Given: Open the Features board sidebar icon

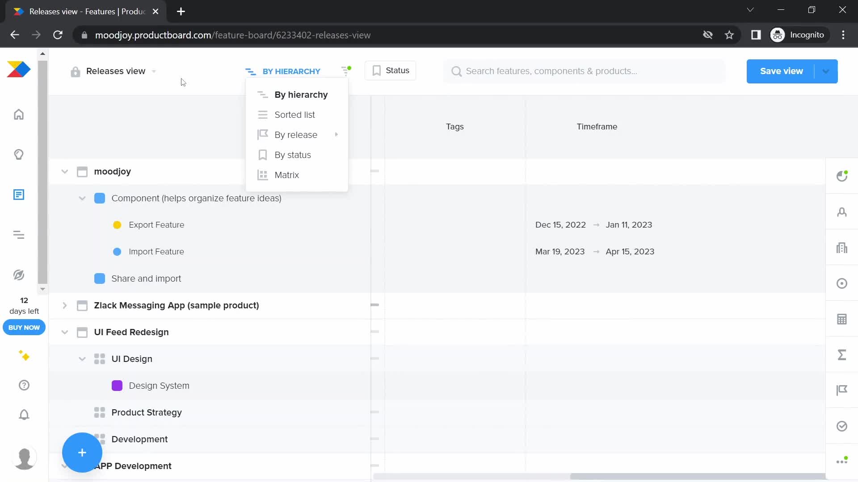Looking at the screenshot, I should [x=19, y=195].
